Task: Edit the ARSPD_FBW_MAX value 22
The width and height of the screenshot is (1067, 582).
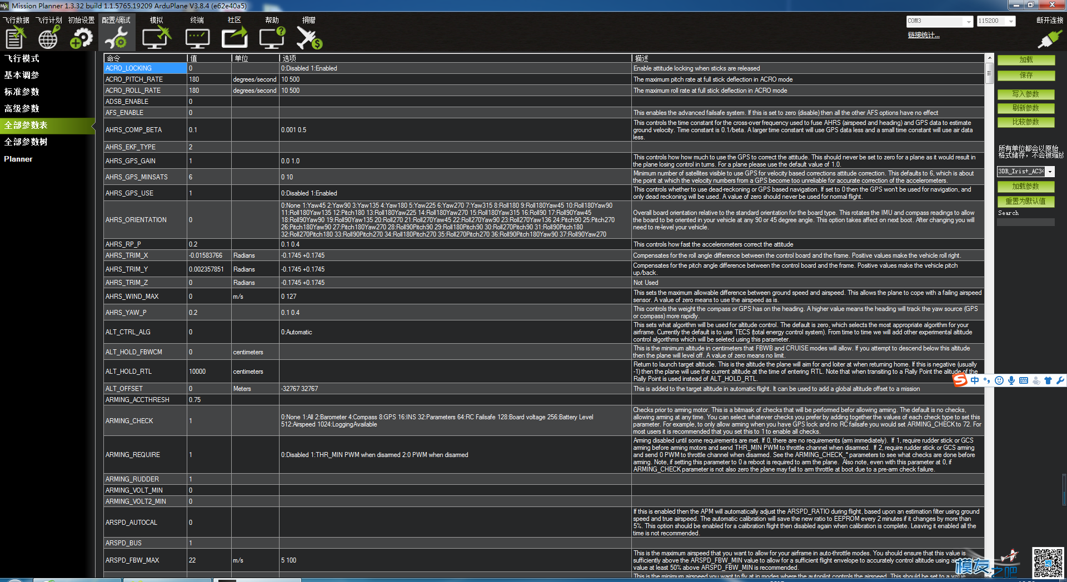Action: tap(210, 560)
